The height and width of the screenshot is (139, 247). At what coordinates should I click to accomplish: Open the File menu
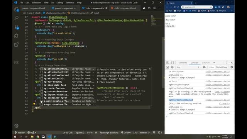(x=21, y=3)
